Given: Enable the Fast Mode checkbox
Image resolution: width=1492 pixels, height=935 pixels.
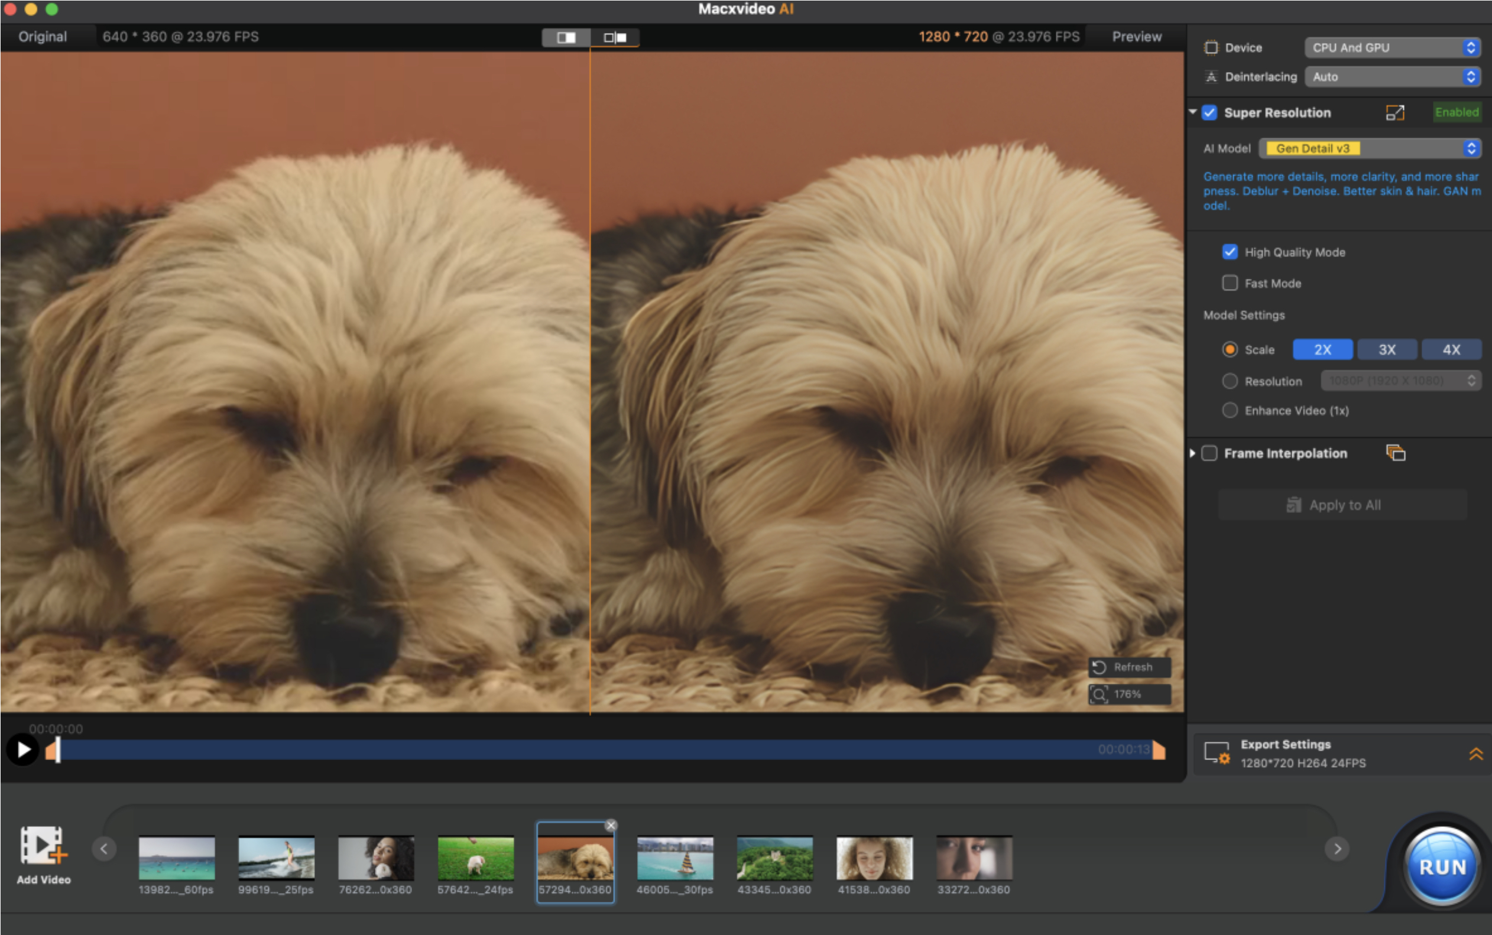Looking at the screenshot, I should point(1230,283).
